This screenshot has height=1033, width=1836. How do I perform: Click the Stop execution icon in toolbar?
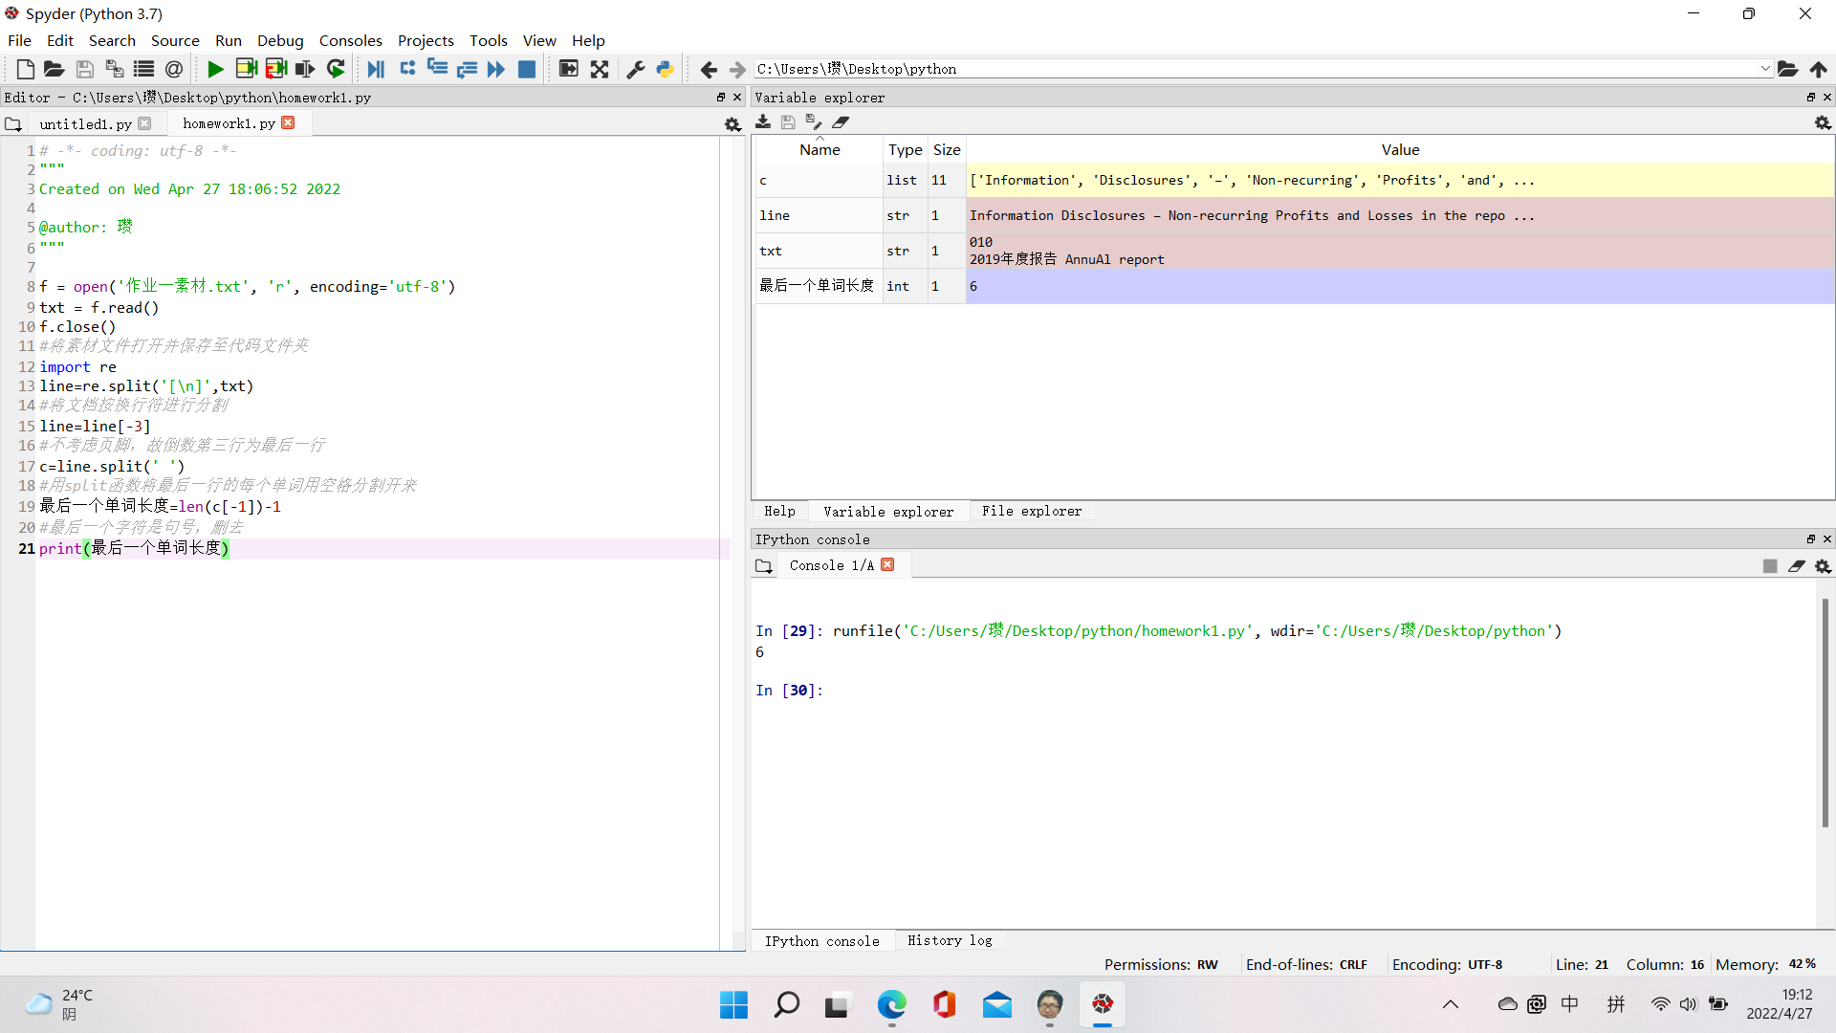[529, 68]
